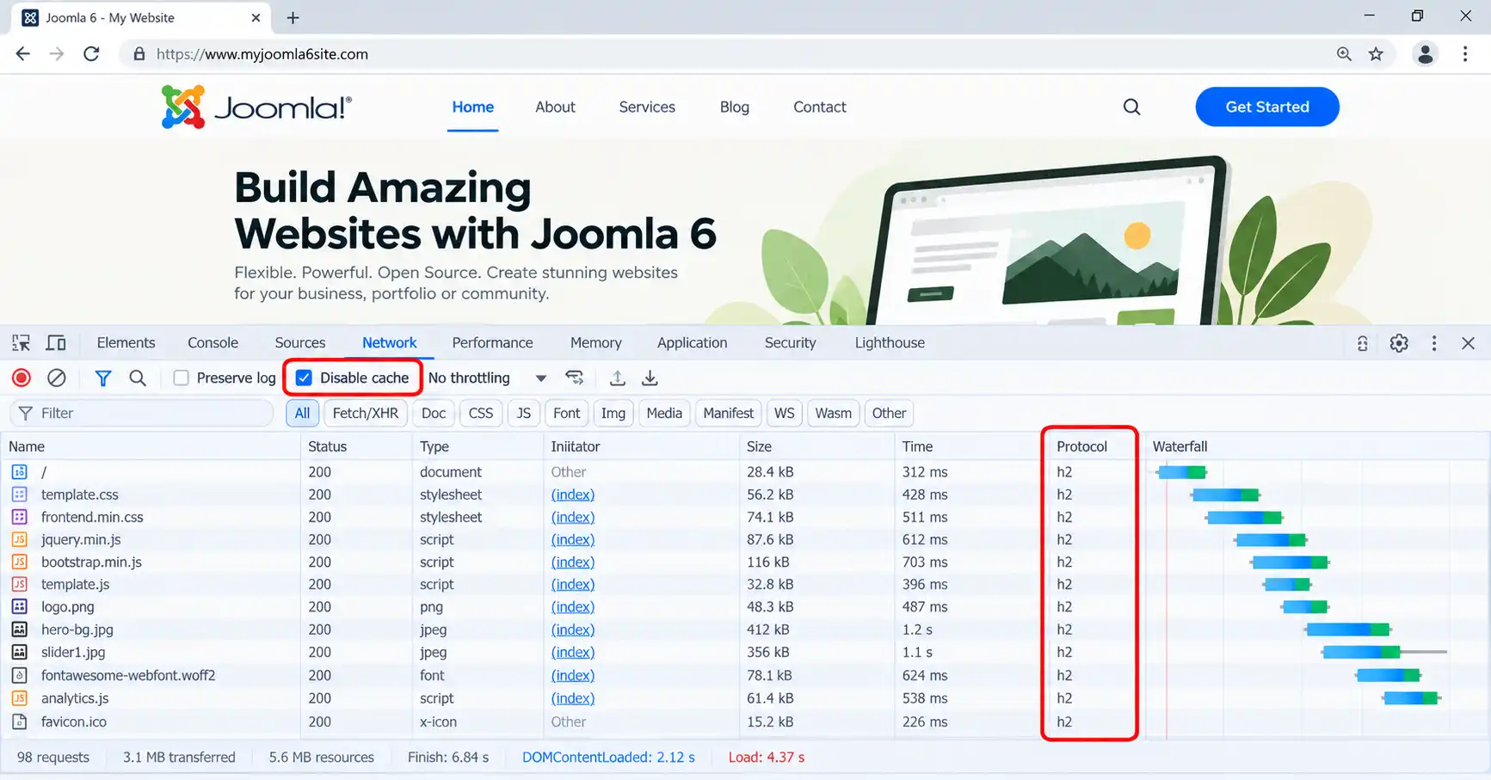The height and width of the screenshot is (780, 1491).
Task: Open network conditions wifi icon
Action: click(575, 378)
